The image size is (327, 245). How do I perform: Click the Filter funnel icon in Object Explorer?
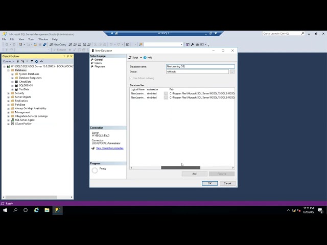click(x=32, y=61)
